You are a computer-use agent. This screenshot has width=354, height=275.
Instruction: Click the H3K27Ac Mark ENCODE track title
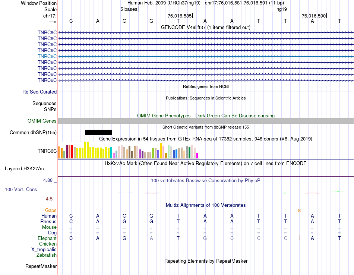coord(206,164)
